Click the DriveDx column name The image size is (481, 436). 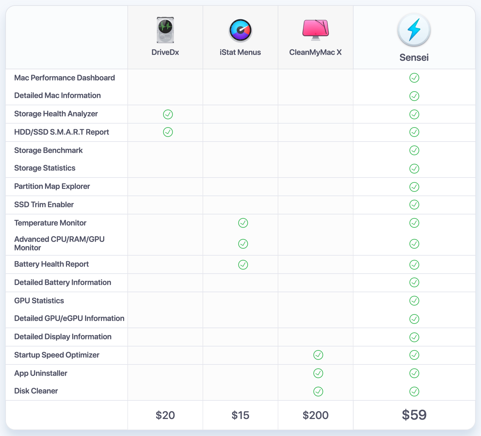165,52
